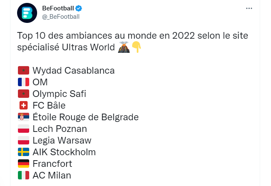Click Morocco flag beside Olympic Safi

pos(23,94)
